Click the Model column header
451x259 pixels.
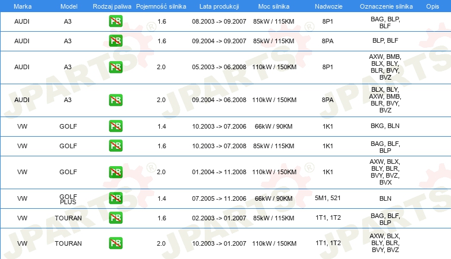pos(69,6)
